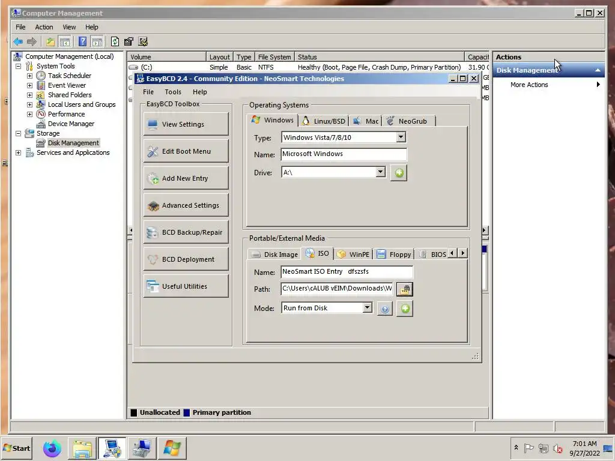Expand the Task Scheduler node
This screenshot has height=461, width=615.
[x=30, y=76]
